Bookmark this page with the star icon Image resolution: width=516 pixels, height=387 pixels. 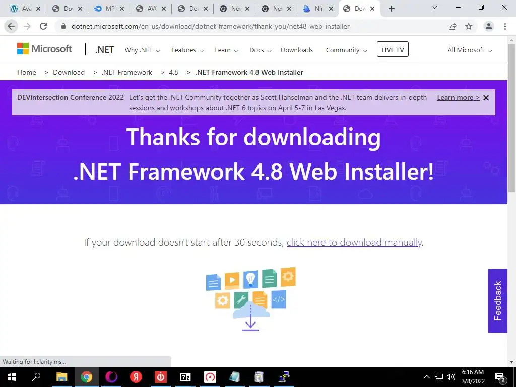pyautogui.click(x=469, y=26)
